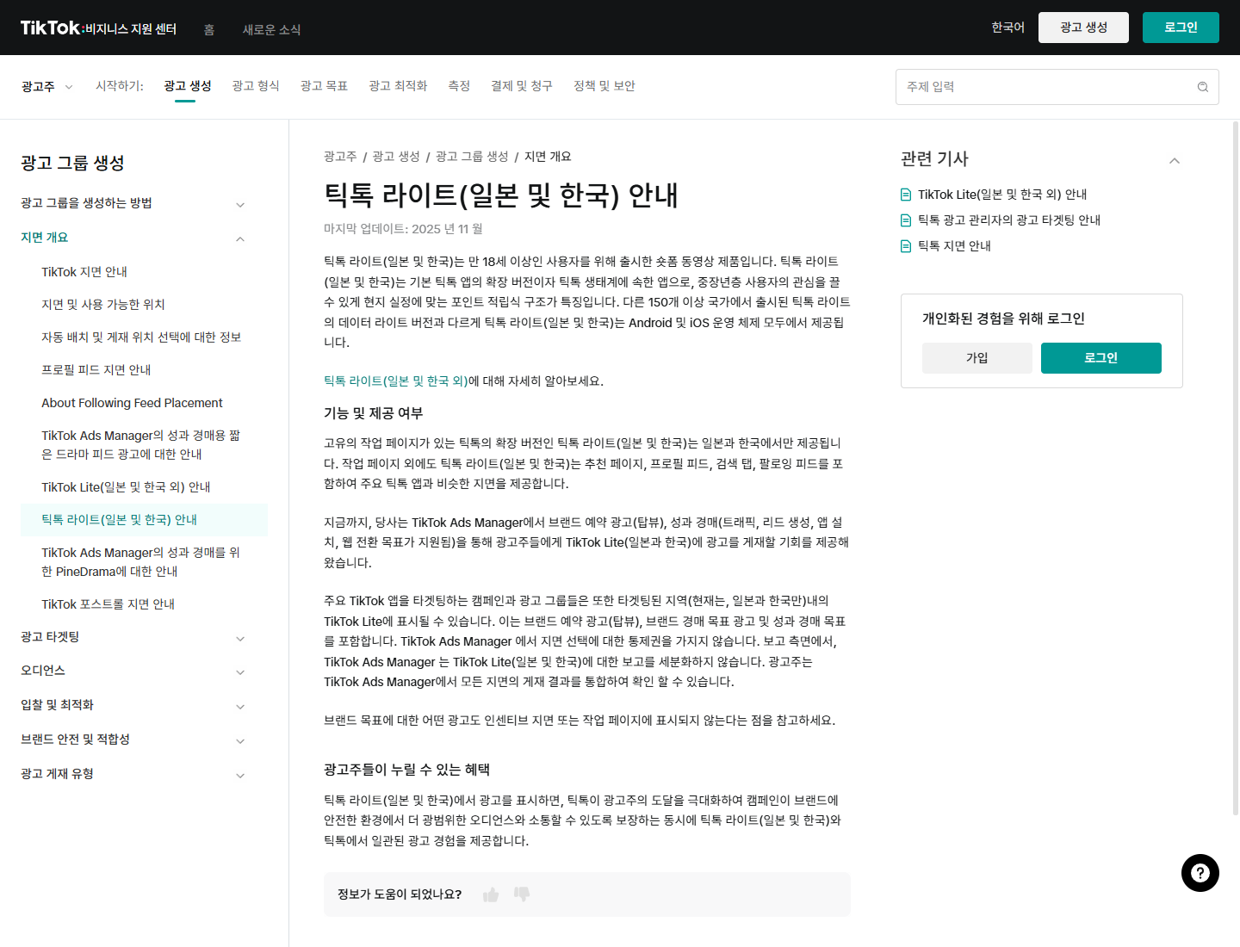The height and width of the screenshot is (947, 1240).
Task: Click the 광고주들이 누릴 수 있는 혜택 heading
Action: pos(406,770)
